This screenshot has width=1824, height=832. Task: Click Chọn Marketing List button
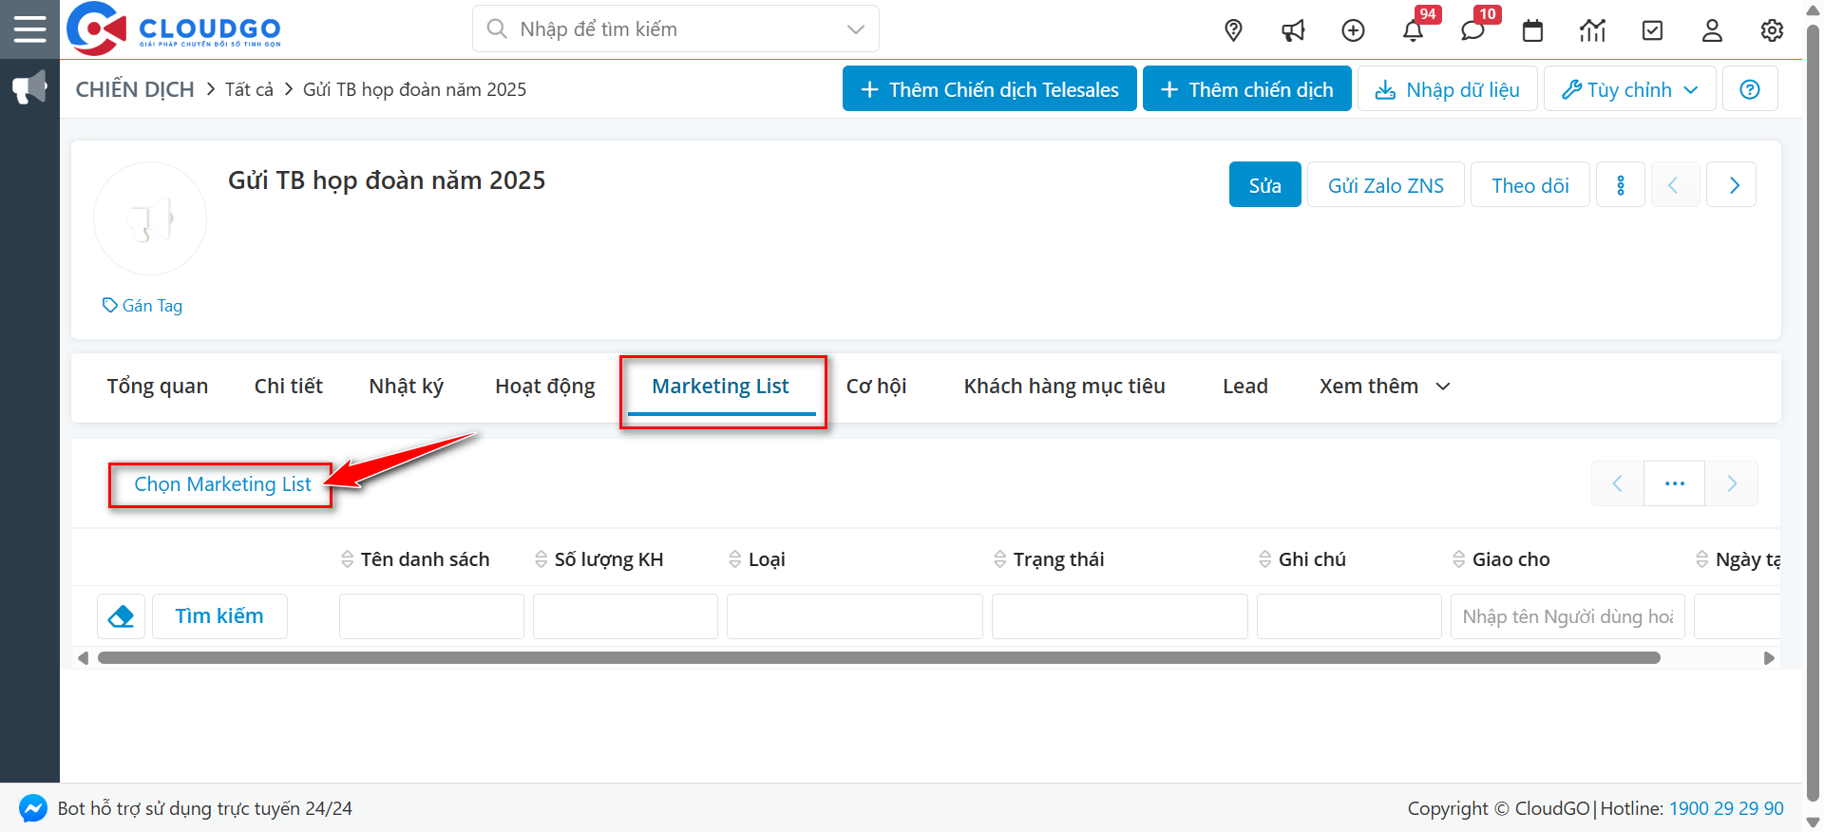[x=222, y=484]
